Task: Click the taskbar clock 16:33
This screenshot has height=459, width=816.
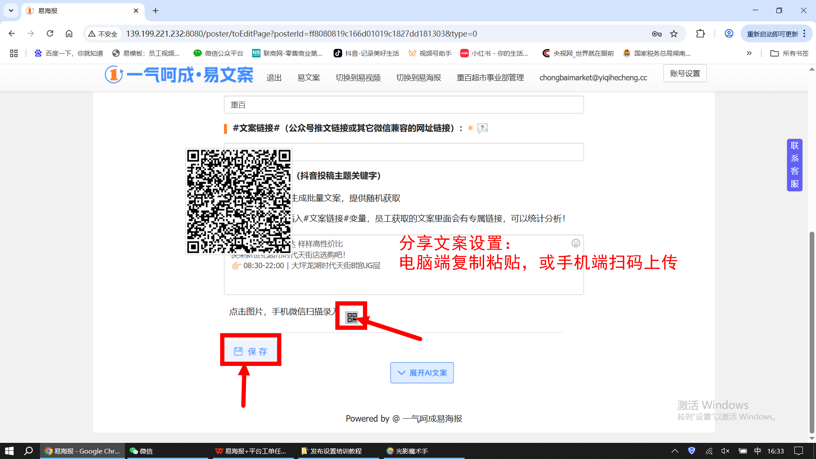Action: 776,451
